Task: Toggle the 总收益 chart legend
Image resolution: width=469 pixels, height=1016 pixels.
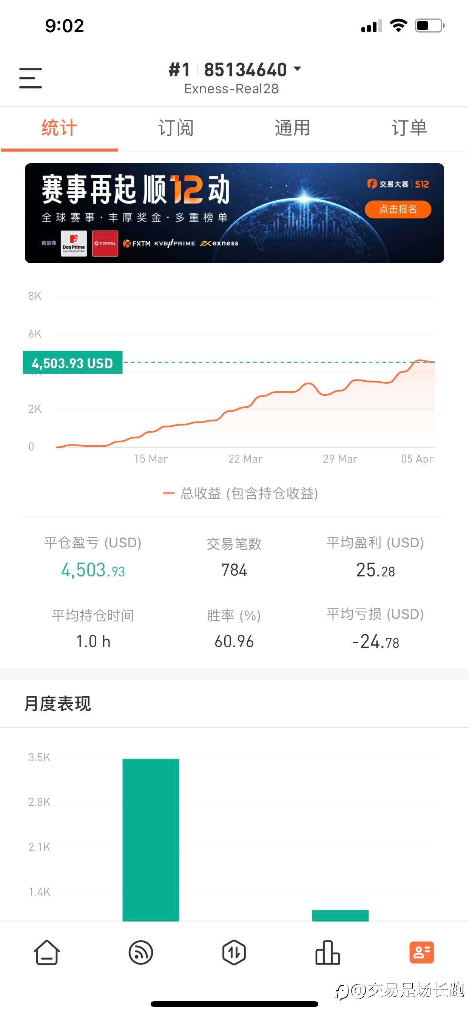Action: [241, 493]
